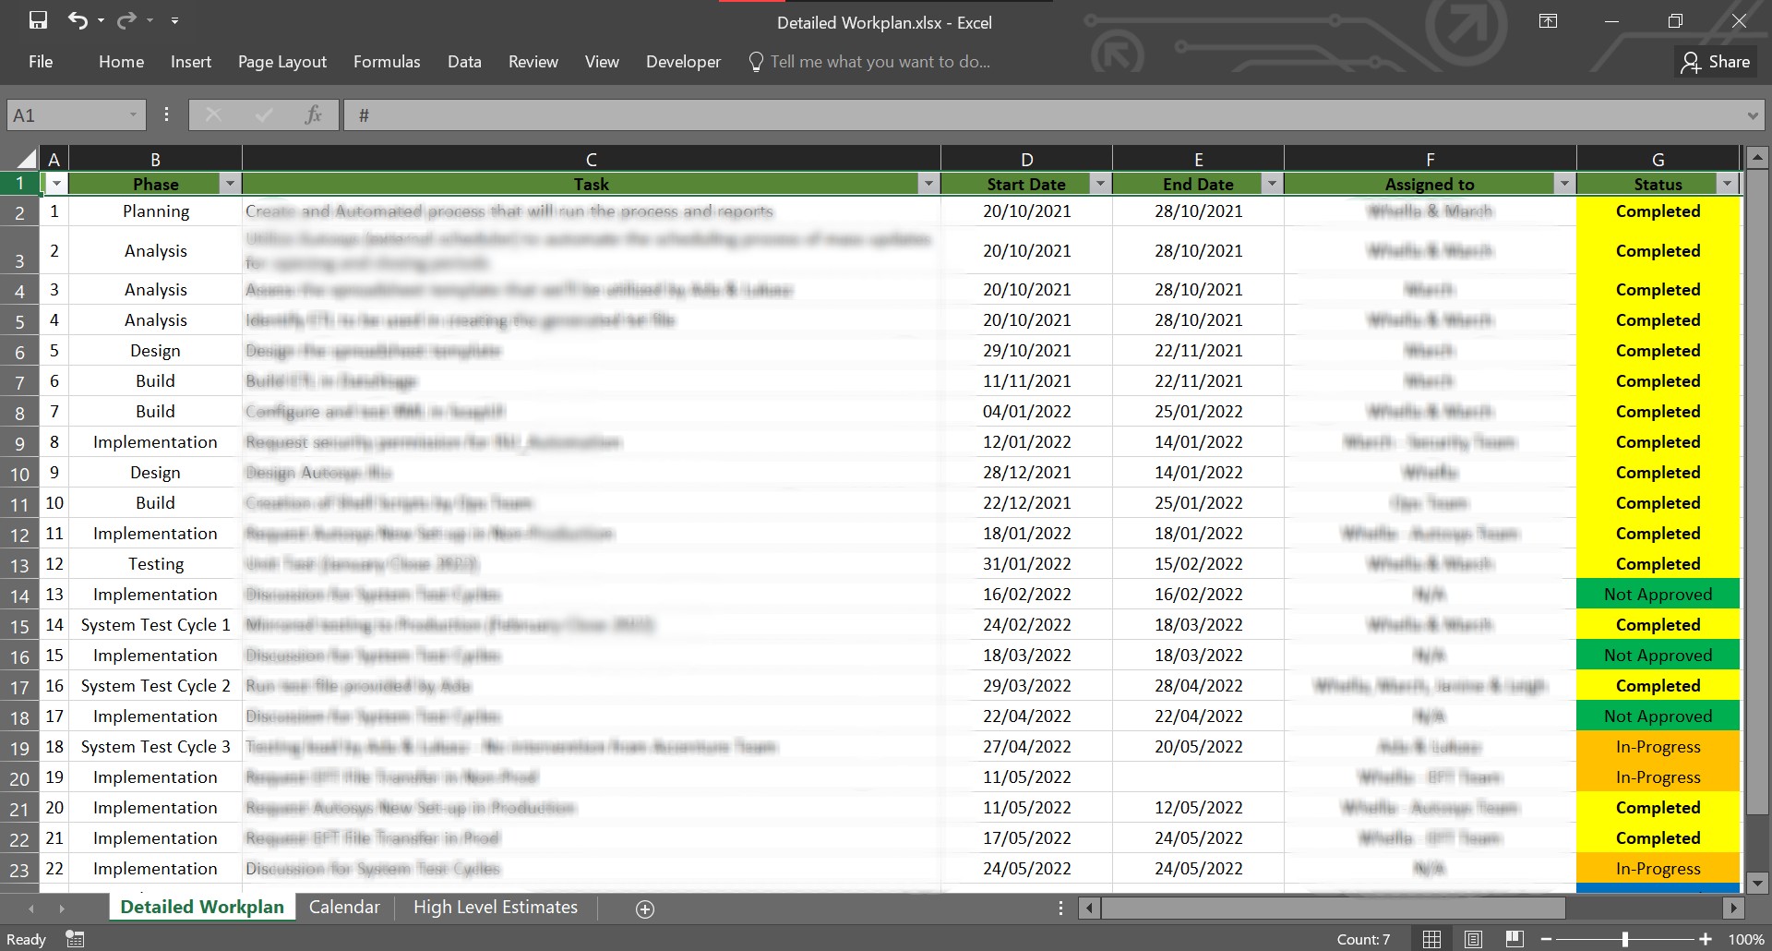The image size is (1772, 951).
Task: Open the Review ribbon tab
Action: (x=533, y=62)
